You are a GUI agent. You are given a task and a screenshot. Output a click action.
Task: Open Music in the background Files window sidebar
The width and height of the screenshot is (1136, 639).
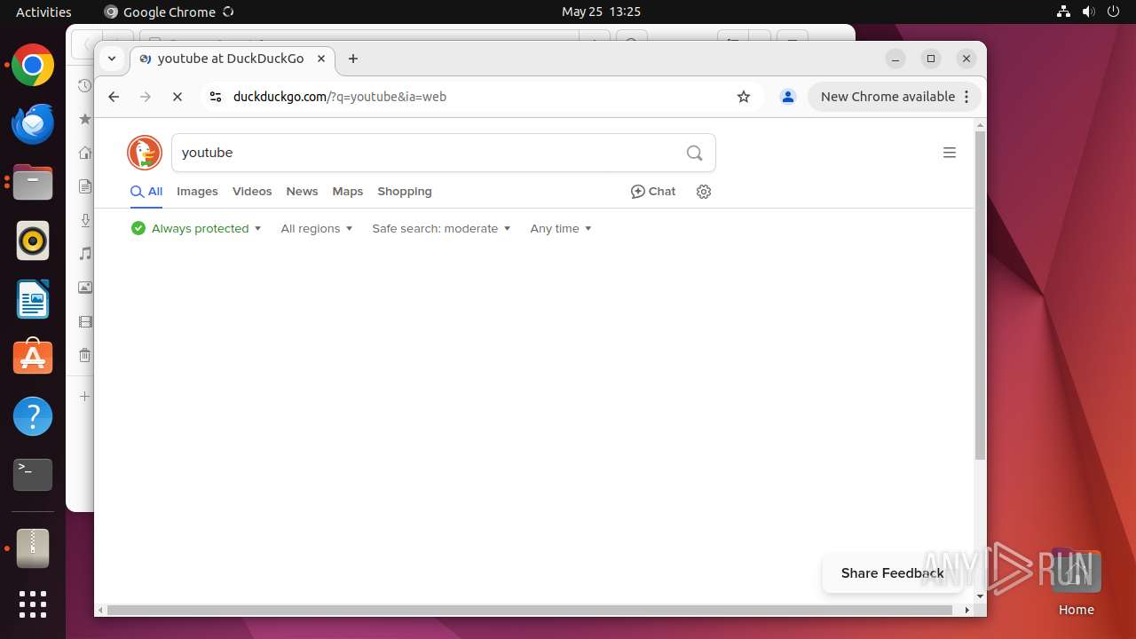pos(85,254)
